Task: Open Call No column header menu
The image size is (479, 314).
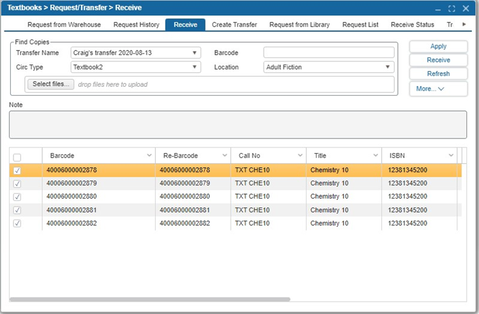Action: [x=300, y=155]
